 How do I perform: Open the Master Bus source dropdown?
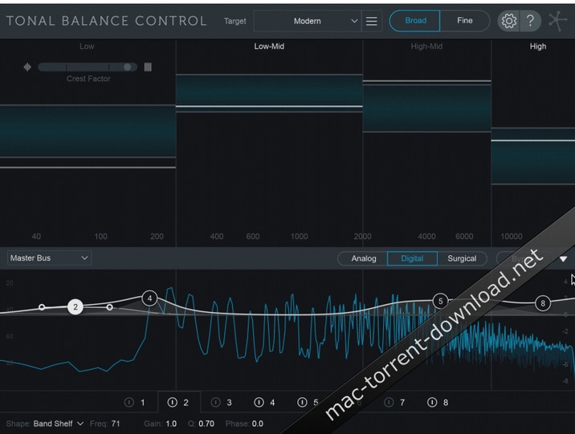[x=49, y=258]
